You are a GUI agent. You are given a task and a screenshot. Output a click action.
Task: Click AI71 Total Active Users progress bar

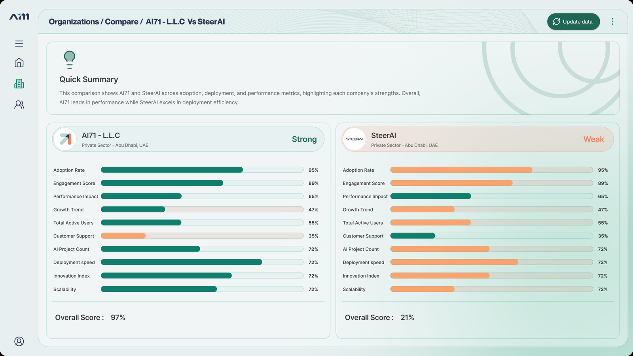202,223
